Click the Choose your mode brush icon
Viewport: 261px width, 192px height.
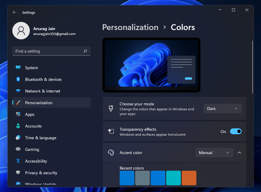click(111, 109)
